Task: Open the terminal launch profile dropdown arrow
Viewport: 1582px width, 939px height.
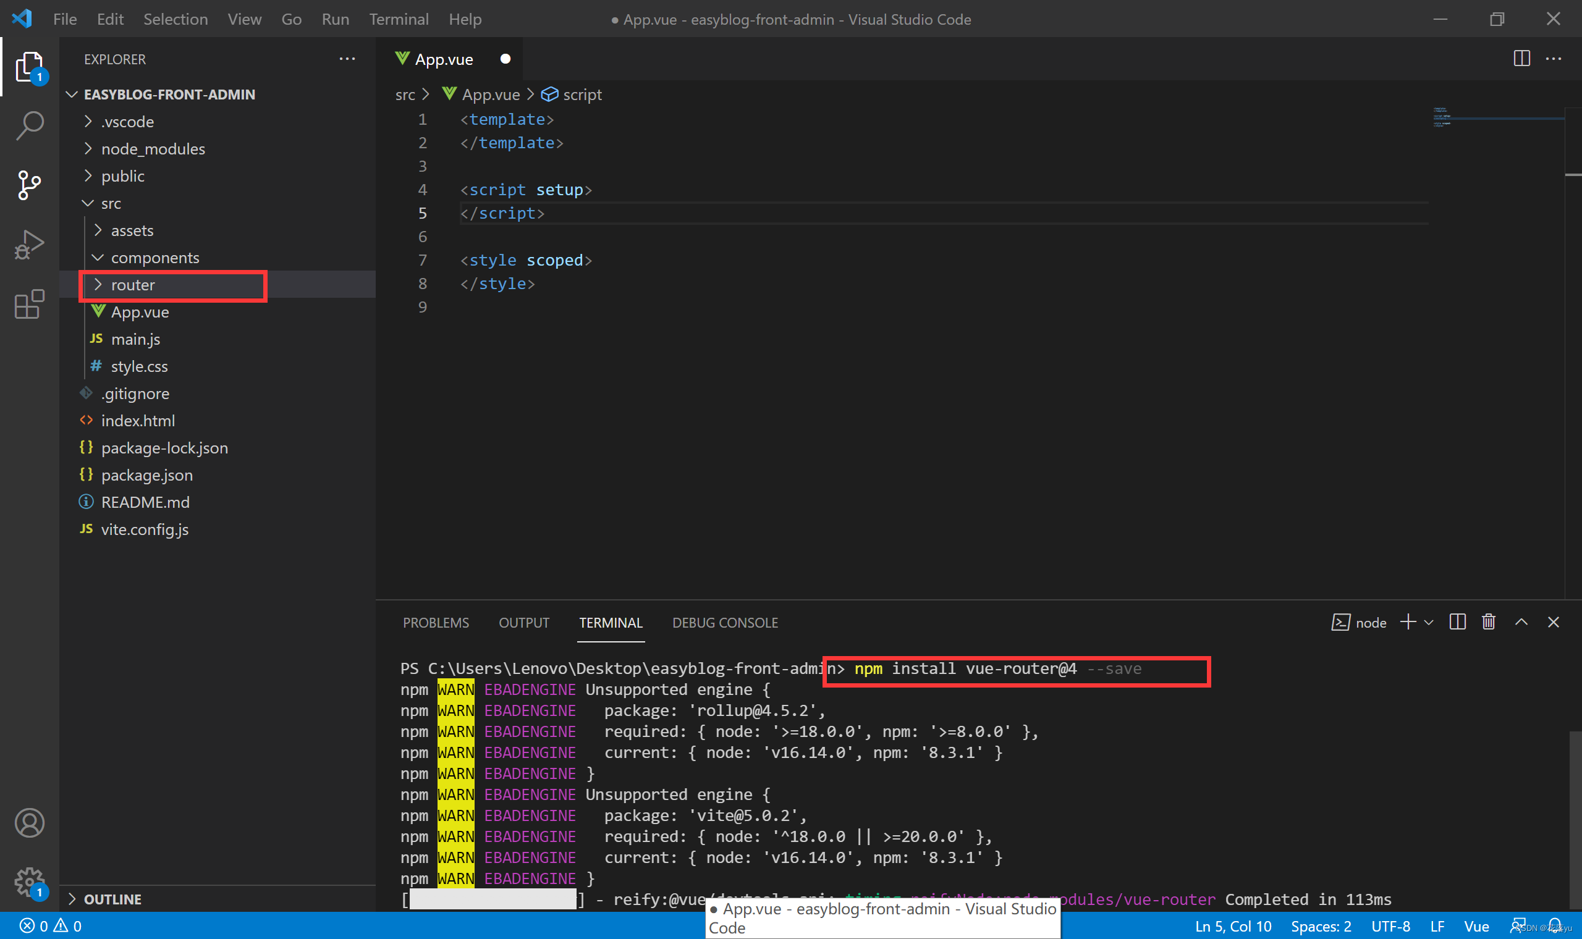Action: (x=1428, y=623)
